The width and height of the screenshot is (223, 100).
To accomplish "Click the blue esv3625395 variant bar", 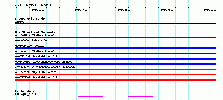I will click(115, 64).
